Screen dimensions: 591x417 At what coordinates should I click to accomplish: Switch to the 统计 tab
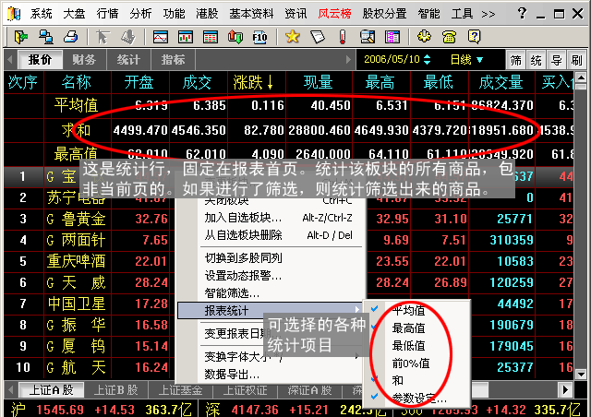tap(128, 60)
